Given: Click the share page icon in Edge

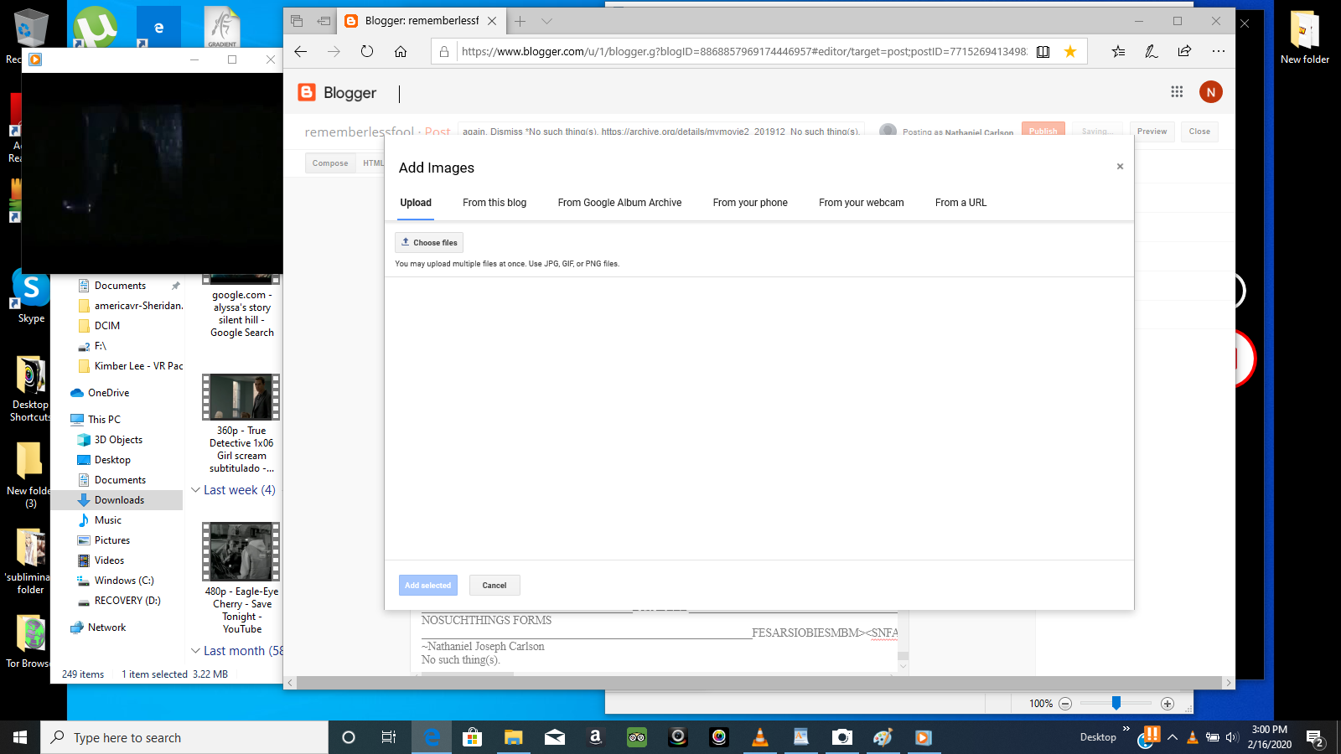Looking at the screenshot, I should (1184, 51).
